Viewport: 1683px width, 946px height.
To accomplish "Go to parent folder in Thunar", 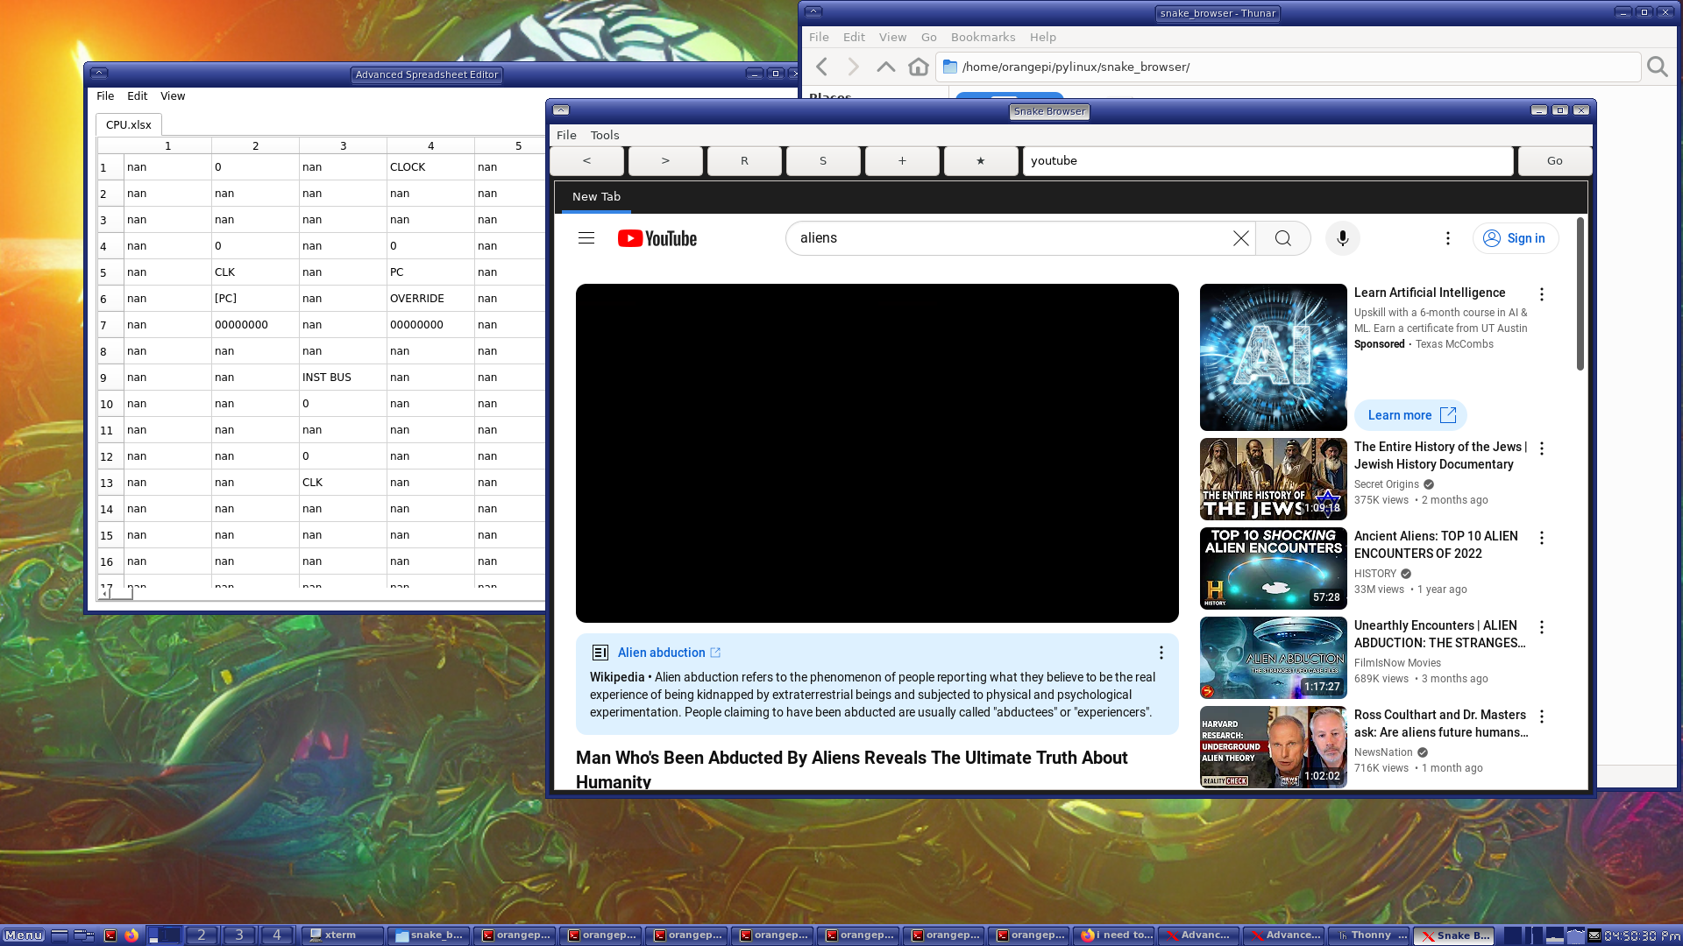I will click(x=886, y=67).
